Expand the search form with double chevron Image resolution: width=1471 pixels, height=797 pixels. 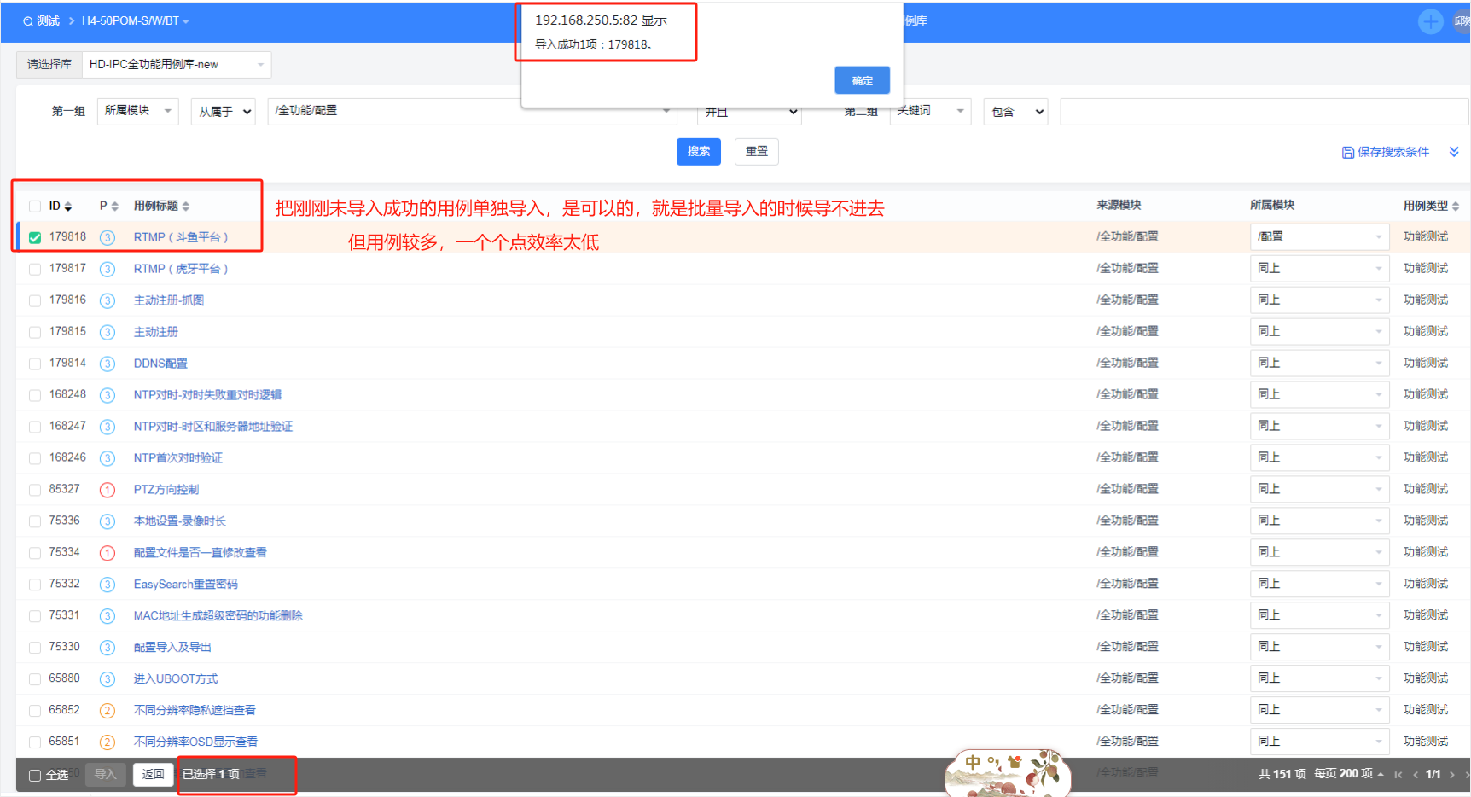point(1454,152)
